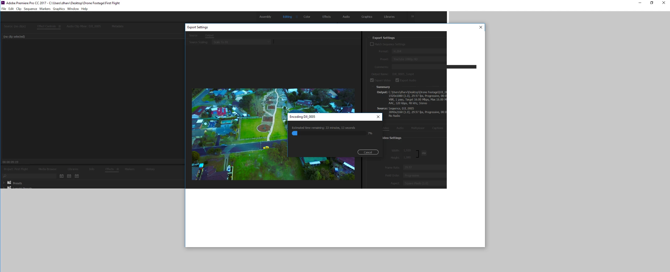Open the Project: First Flight tab
This screenshot has height=272, width=670.
(16, 169)
